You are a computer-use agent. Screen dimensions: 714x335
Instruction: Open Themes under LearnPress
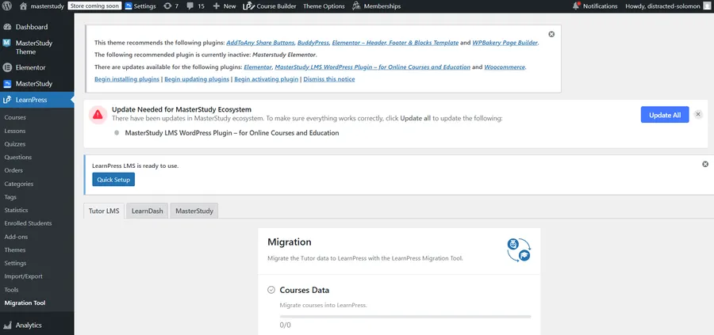point(15,250)
